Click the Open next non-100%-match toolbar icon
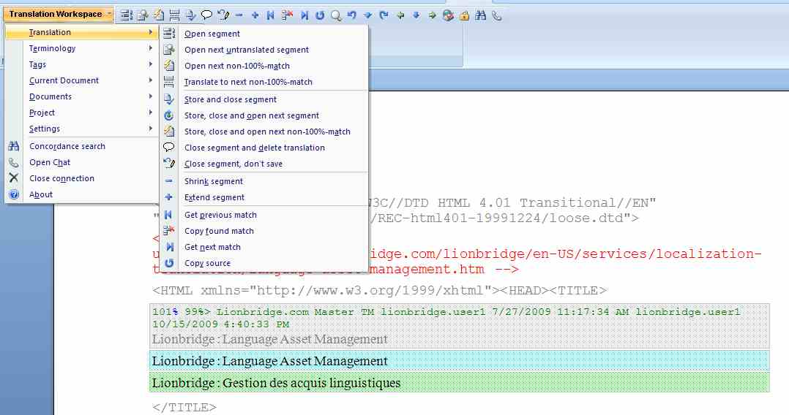This screenshot has width=789, height=415. (159, 15)
